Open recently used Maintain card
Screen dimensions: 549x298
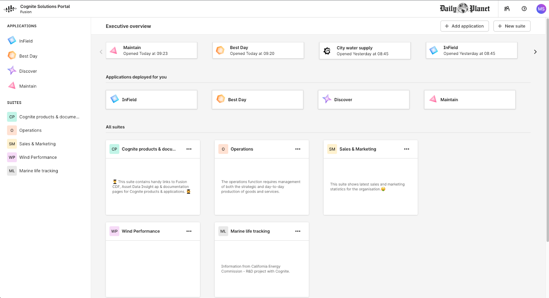151,50
